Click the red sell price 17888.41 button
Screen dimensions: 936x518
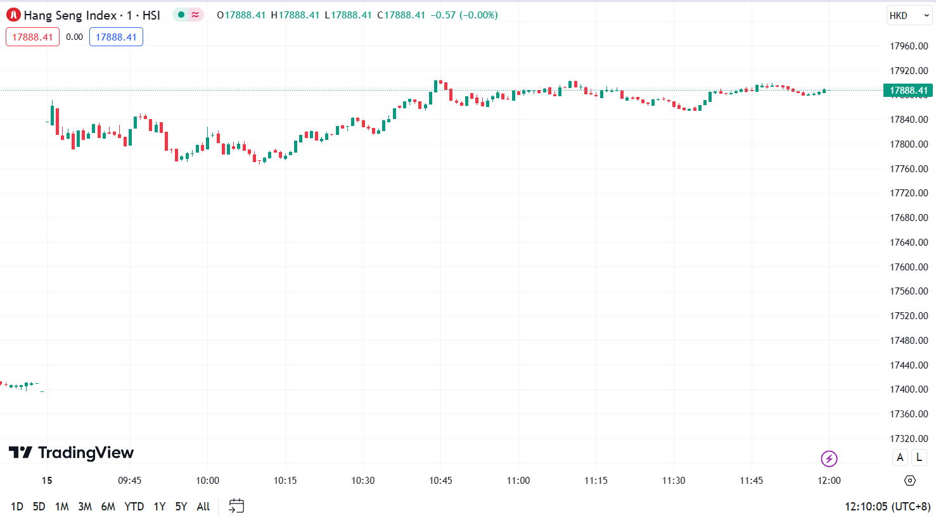click(32, 37)
